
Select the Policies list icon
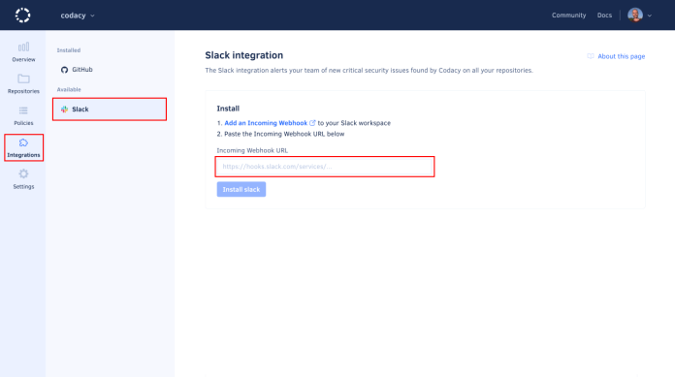[x=23, y=110]
